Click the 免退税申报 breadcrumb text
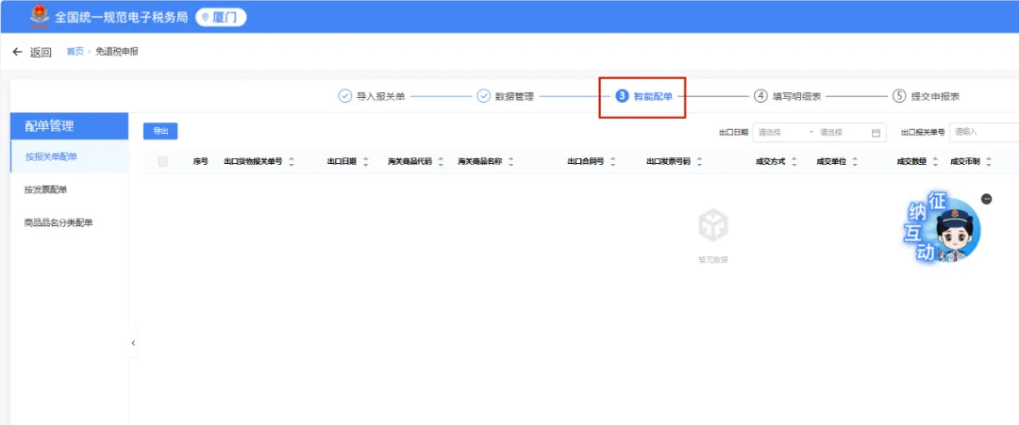This screenshot has width=1019, height=425. 116,52
